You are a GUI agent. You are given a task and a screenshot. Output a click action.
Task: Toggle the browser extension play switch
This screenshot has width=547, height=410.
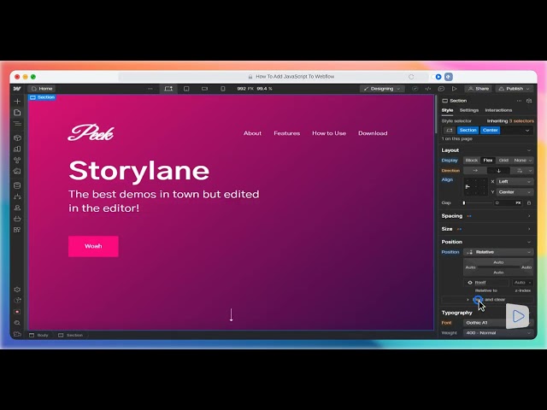coord(436,77)
